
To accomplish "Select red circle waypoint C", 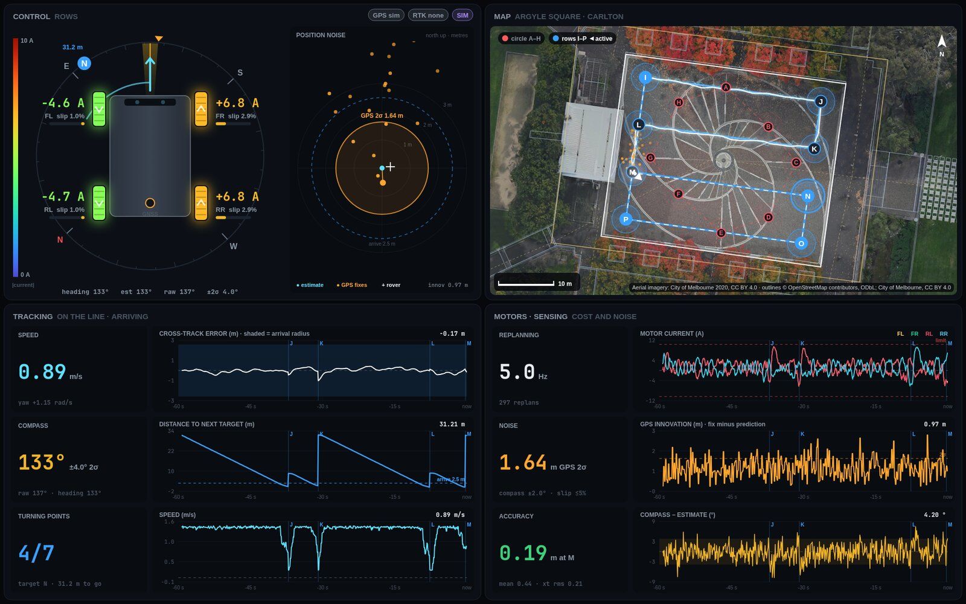I will [x=796, y=162].
